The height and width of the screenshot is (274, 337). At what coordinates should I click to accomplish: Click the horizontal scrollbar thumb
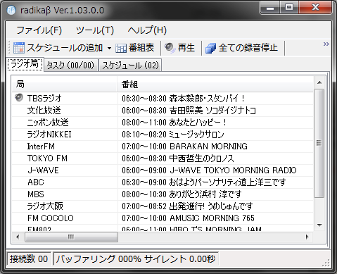71,237
